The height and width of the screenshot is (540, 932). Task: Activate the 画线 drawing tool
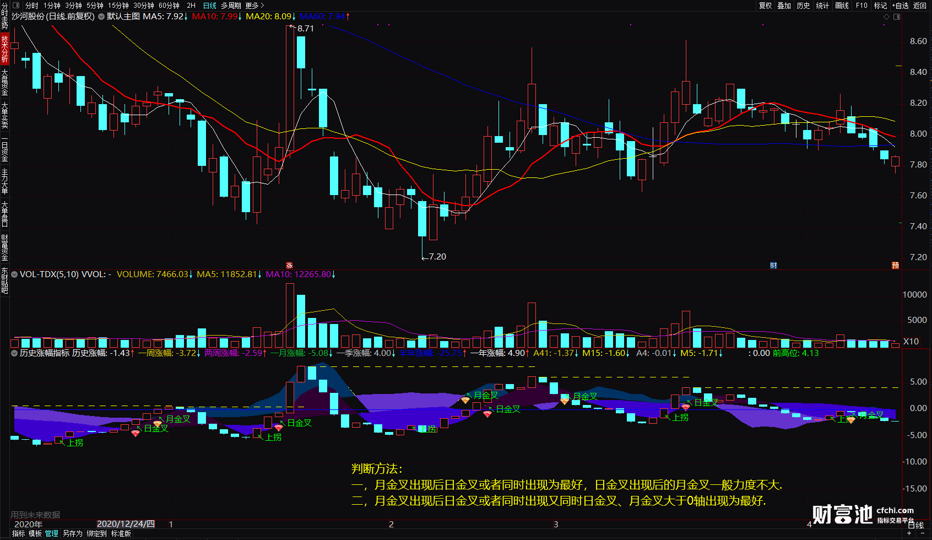coord(842,6)
